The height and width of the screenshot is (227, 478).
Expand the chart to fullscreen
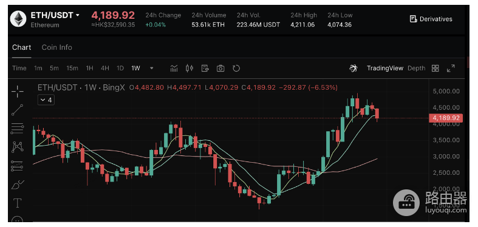point(451,68)
